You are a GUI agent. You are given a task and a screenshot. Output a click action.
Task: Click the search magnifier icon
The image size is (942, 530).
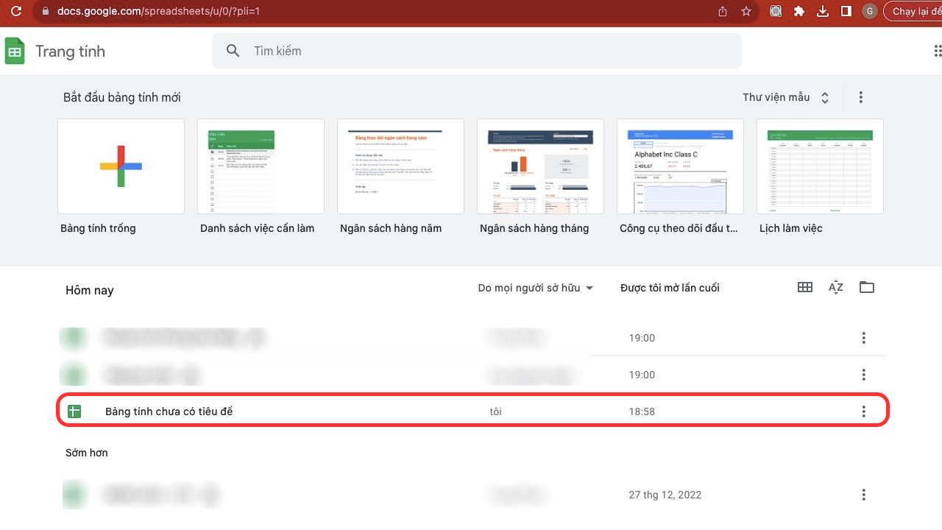click(233, 51)
